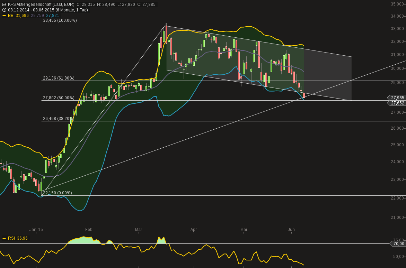
Task: Click the 21,000 price axis label
Action: [397, 218]
